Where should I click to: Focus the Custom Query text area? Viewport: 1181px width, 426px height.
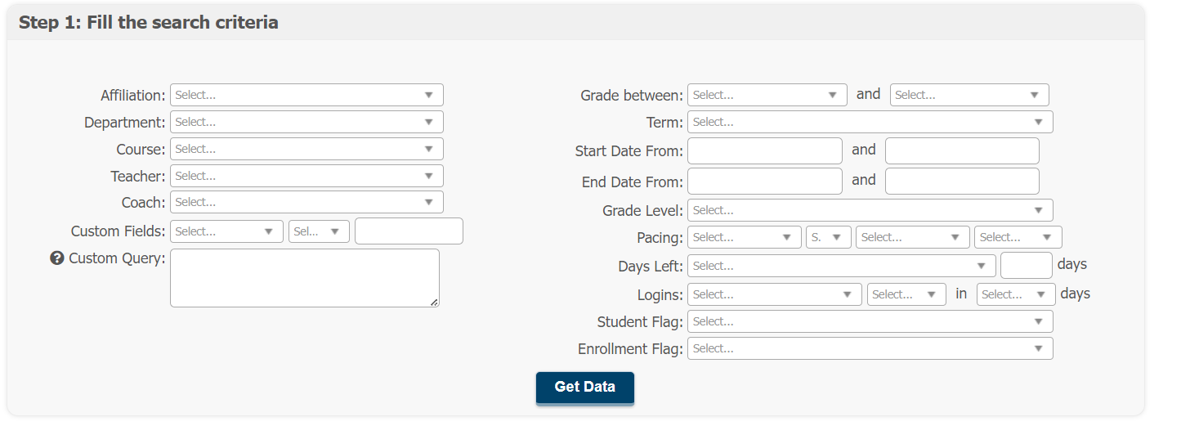click(304, 278)
